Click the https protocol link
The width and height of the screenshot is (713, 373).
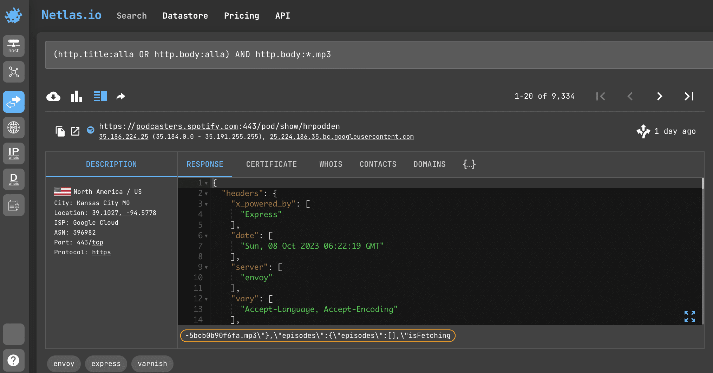click(101, 252)
